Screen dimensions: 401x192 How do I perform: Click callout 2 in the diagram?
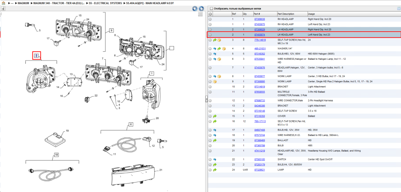36,55
